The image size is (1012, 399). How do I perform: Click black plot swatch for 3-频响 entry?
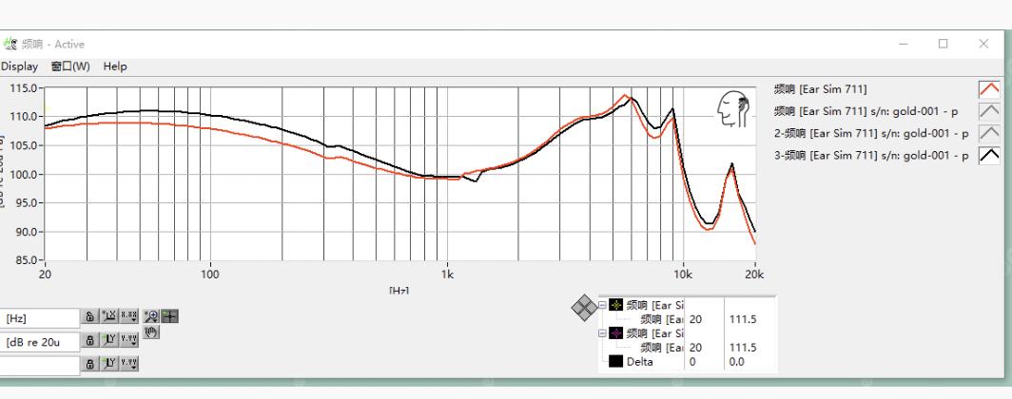pyautogui.click(x=989, y=155)
